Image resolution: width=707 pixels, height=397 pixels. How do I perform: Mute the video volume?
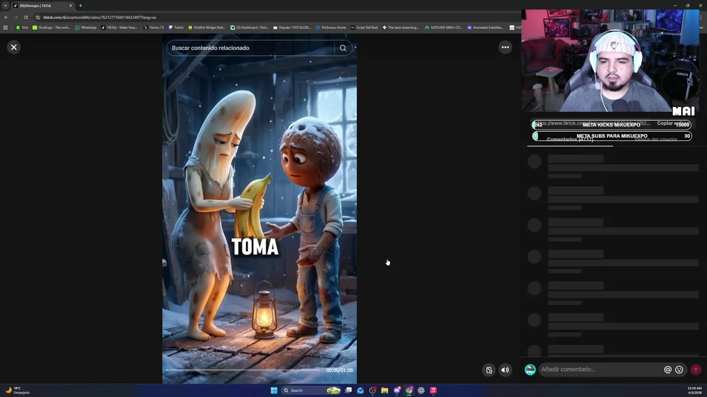[x=505, y=370]
